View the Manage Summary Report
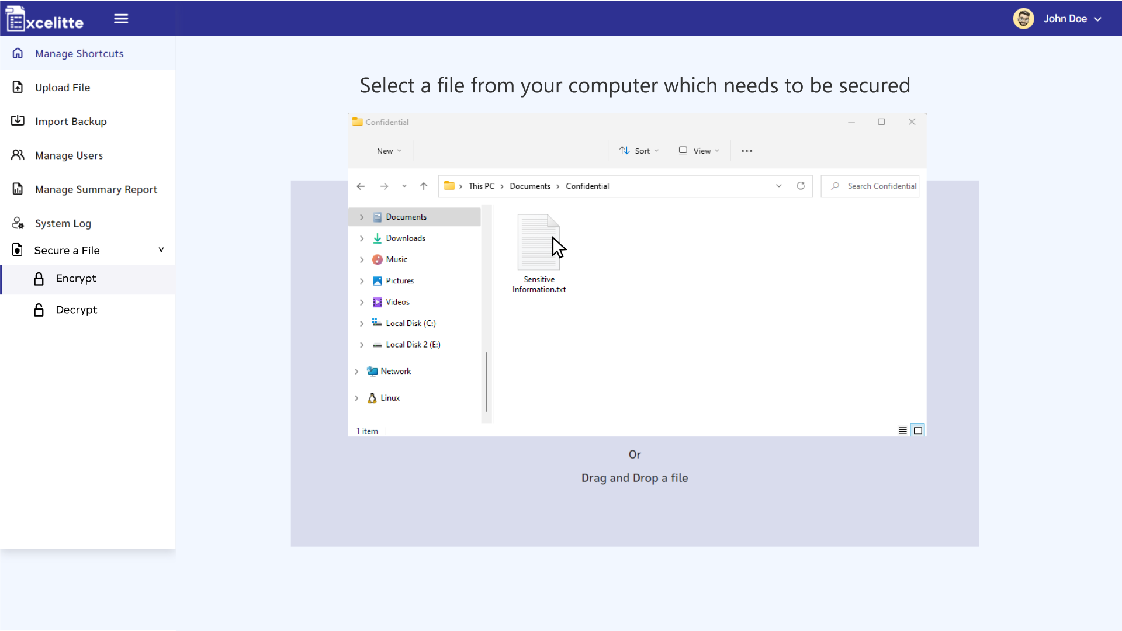 [96, 189]
